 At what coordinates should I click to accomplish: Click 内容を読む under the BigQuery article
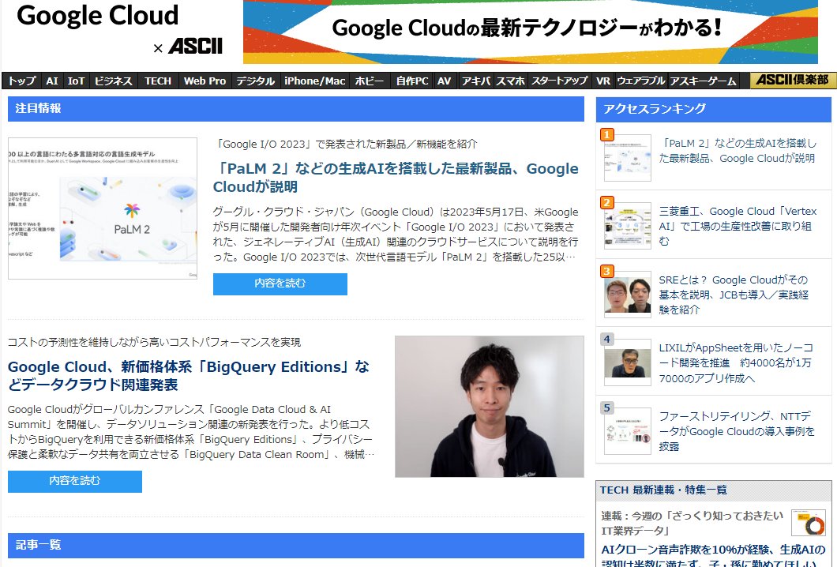pos(75,481)
